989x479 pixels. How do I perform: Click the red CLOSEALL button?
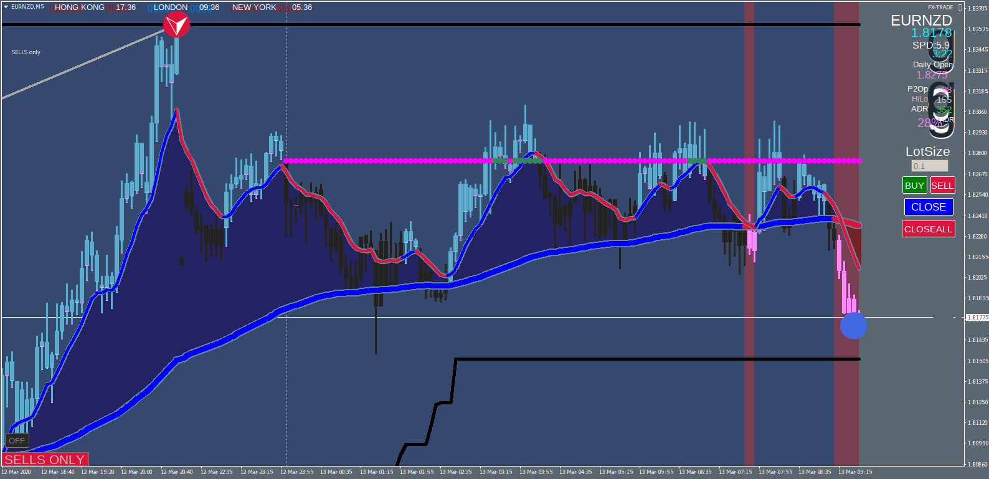click(928, 229)
